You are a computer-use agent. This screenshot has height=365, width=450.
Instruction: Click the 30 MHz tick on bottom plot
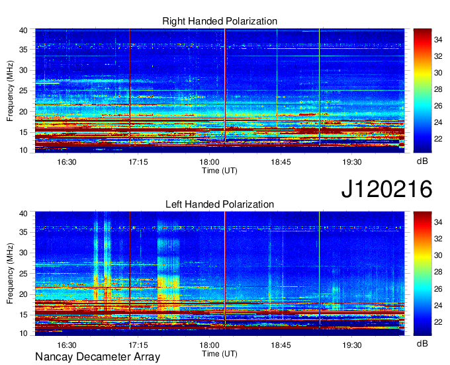click(x=23, y=253)
